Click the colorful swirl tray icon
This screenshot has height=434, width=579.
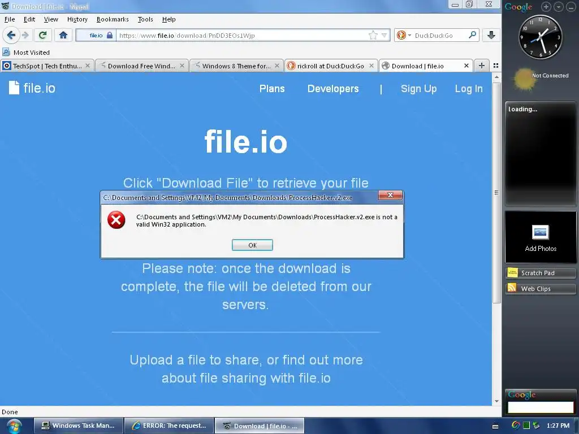click(516, 425)
